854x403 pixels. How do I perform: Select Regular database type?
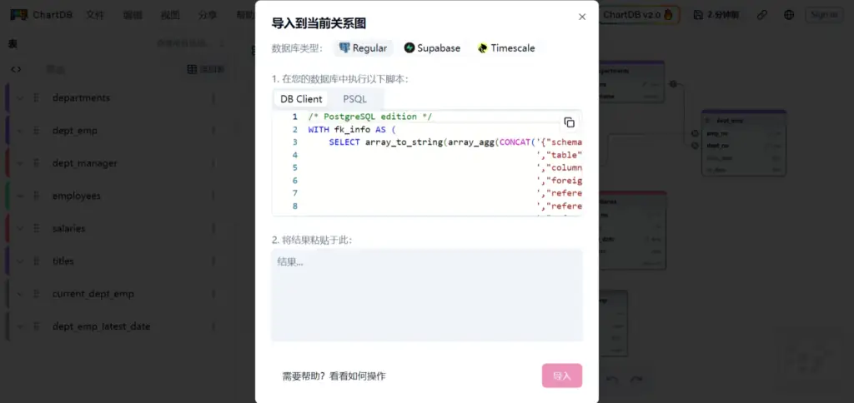coord(364,47)
